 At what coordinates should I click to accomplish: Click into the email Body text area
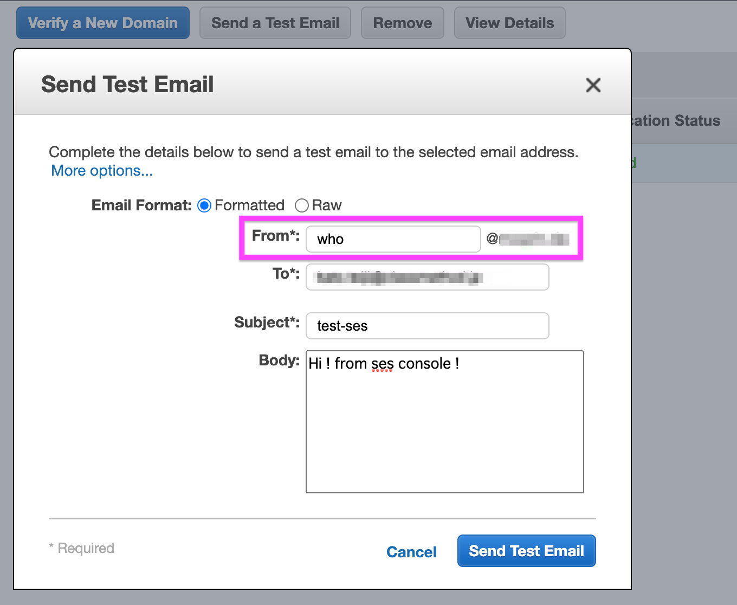tap(444, 421)
